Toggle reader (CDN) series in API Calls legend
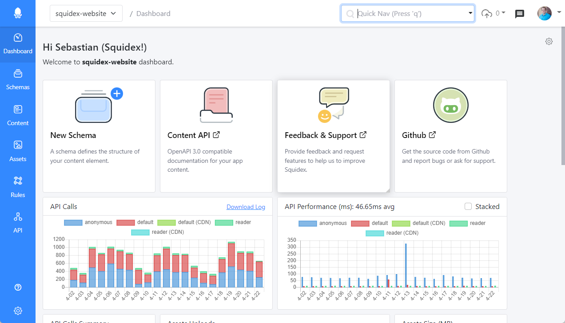 coord(158,232)
